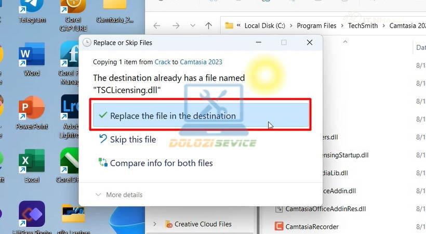Open the Corel CAPTURE desktop icon
Viewport: 426px width, 234px height.
(73, 8)
